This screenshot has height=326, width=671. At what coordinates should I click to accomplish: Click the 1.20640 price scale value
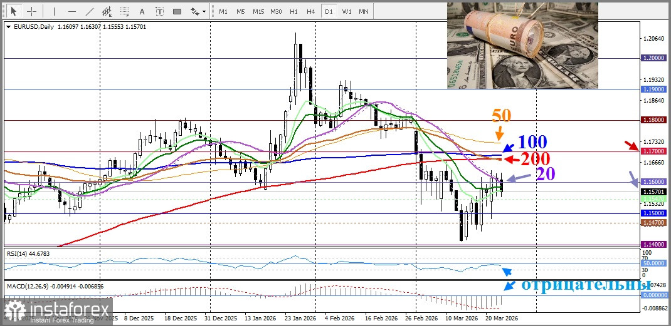pos(654,39)
